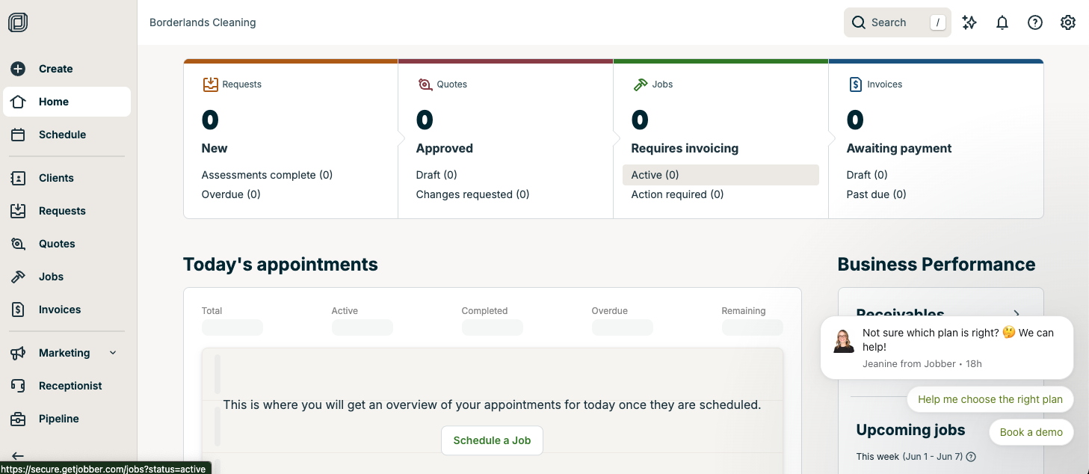Click the Invoices card icon in workflow

(x=856, y=84)
